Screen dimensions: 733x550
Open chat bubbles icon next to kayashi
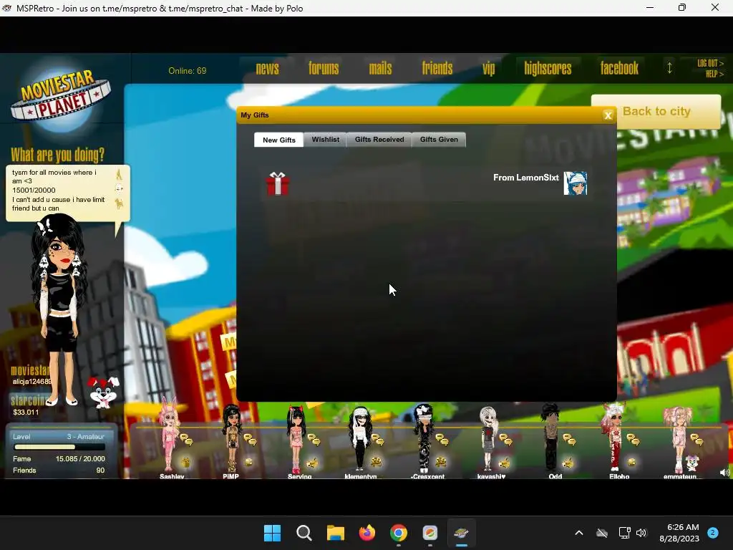pos(505,440)
